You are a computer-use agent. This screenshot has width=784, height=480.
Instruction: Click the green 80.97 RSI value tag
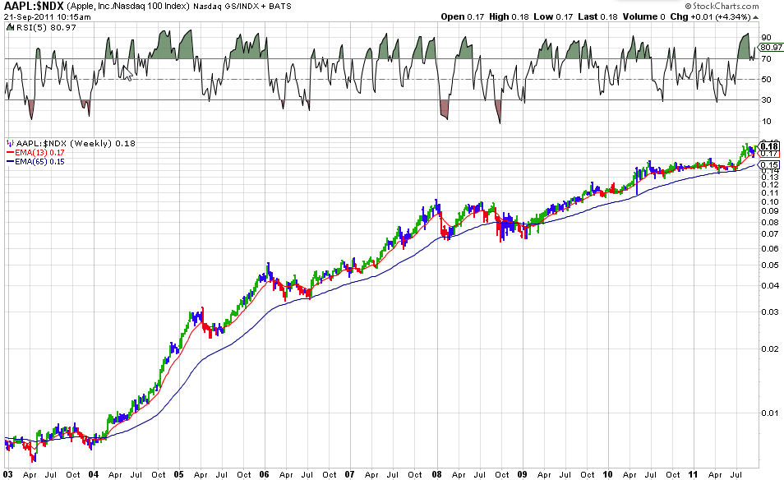point(771,48)
